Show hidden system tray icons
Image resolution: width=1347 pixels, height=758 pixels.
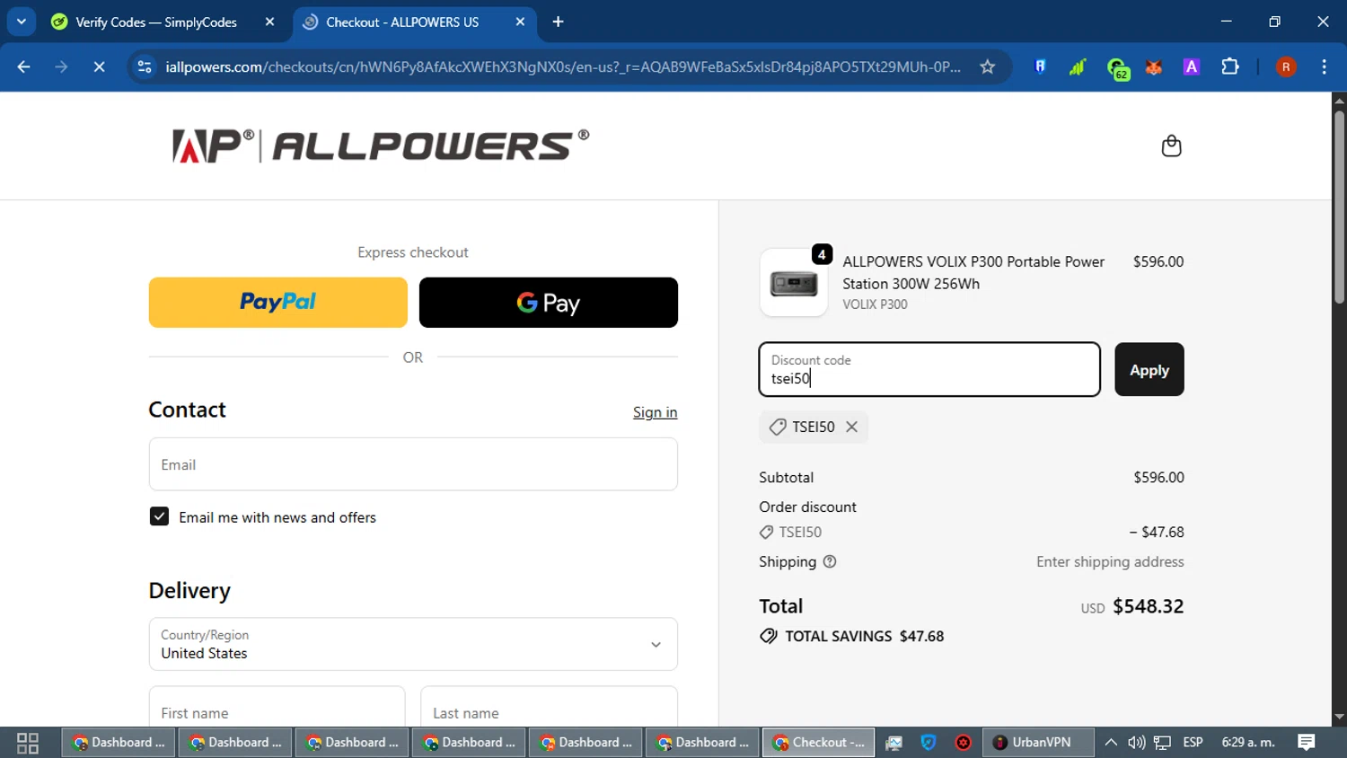point(1111,743)
